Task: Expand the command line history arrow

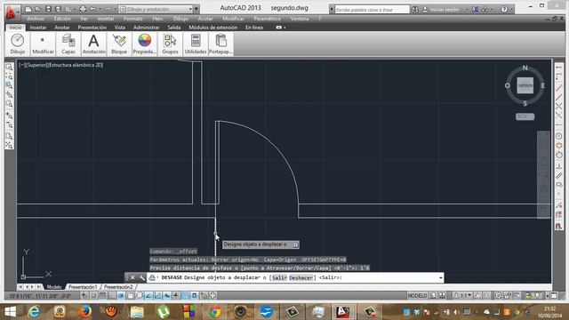Action: (x=441, y=278)
